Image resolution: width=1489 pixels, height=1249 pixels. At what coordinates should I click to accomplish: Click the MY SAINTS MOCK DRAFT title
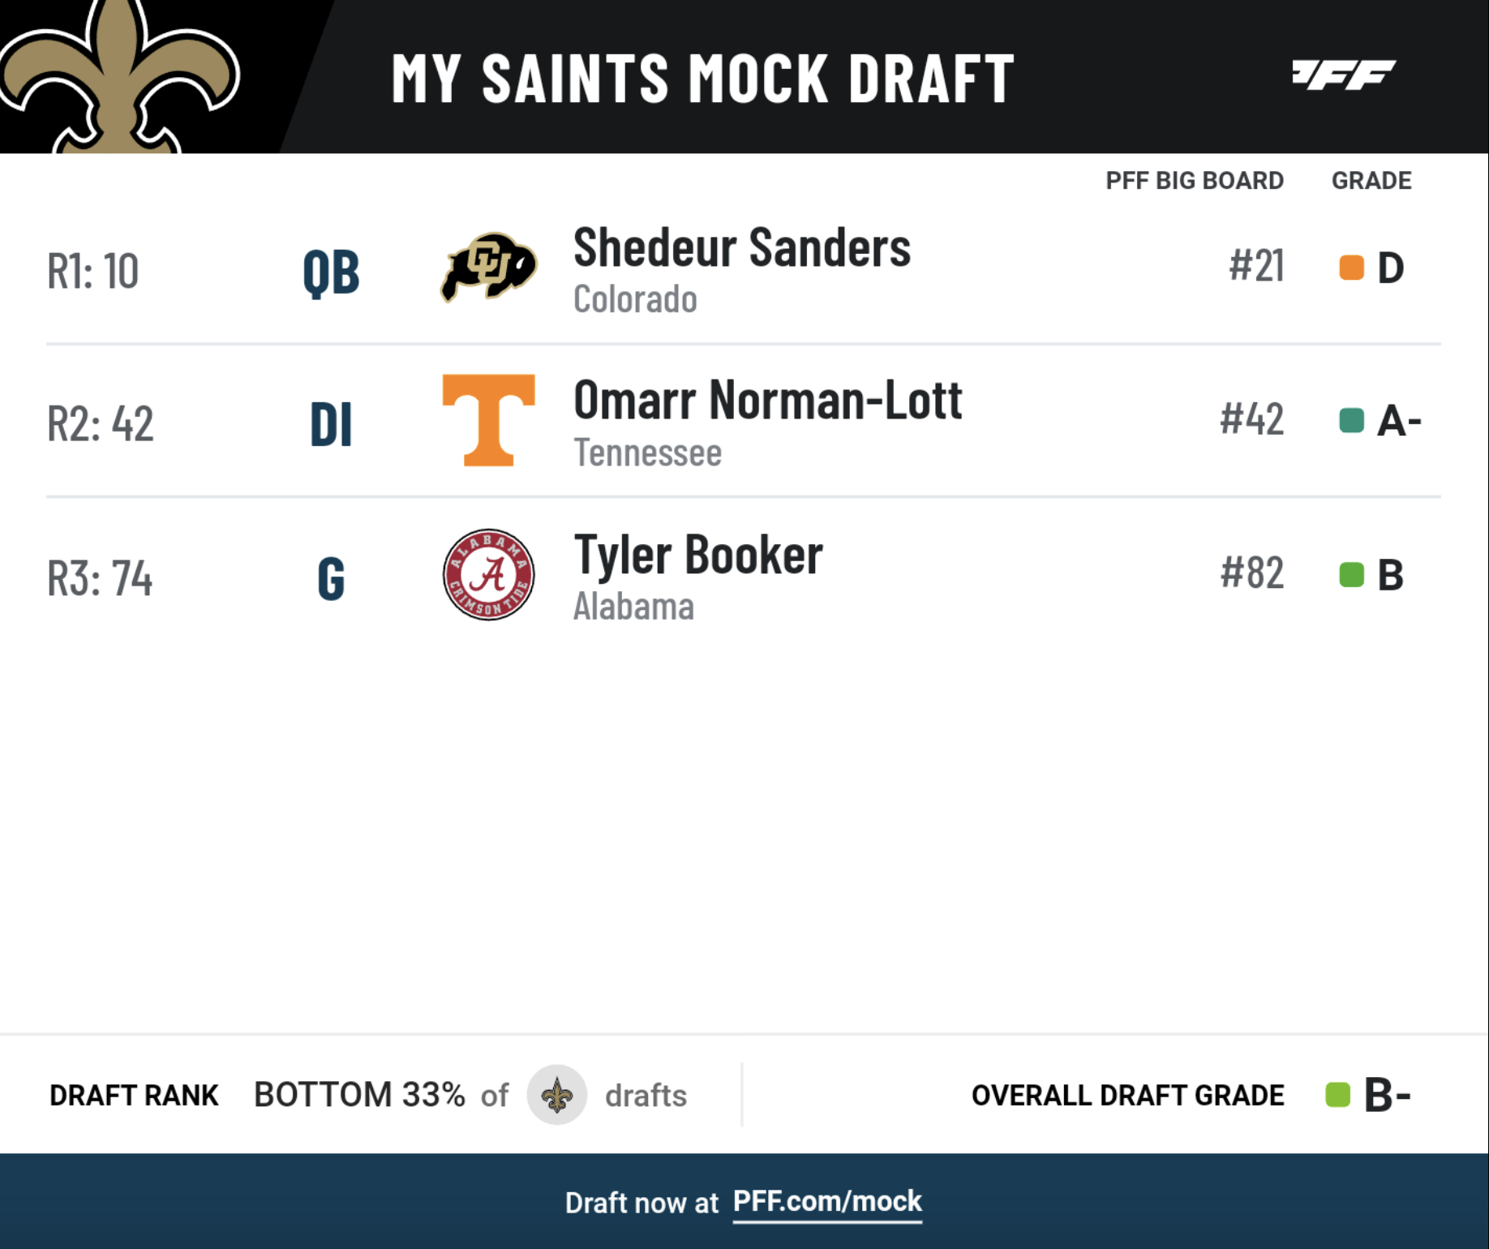tap(702, 79)
